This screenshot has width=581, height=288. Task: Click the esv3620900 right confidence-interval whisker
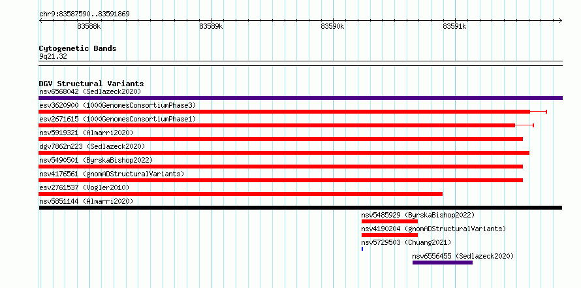click(539, 112)
